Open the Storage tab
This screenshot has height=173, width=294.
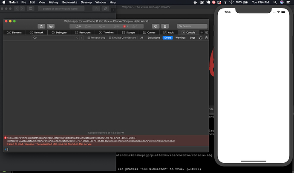(x=128, y=33)
